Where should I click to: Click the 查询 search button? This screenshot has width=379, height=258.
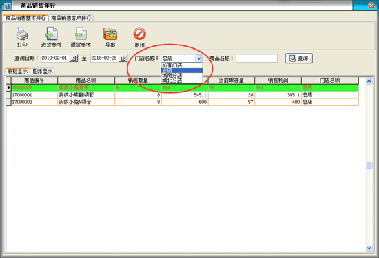299,58
